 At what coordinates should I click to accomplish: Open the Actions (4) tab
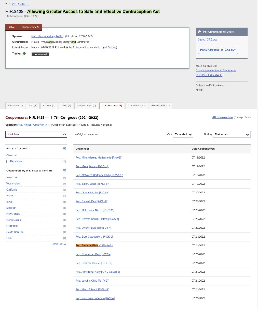pyautogui.click(x=49, y=106)
